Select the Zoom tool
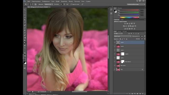Image resolution: width=169 pixels, height=95 pixels. 25,58
